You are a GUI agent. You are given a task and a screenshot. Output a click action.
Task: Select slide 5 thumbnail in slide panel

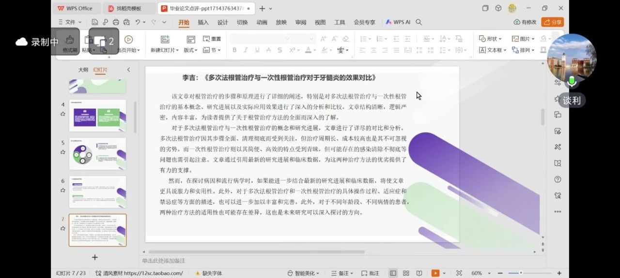97,154
